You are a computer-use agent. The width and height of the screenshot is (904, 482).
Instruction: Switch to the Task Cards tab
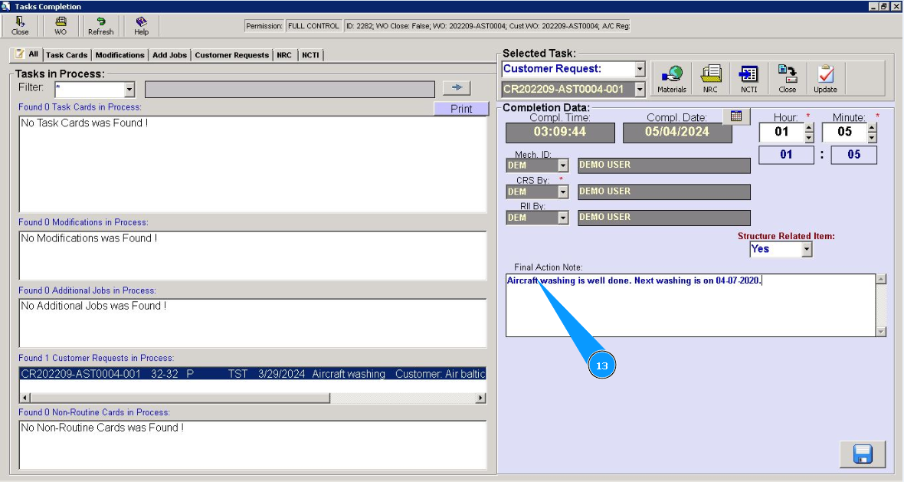tap(67, 54)
